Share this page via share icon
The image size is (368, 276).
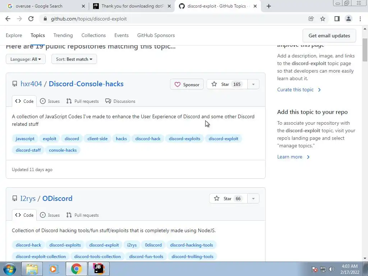311,19
